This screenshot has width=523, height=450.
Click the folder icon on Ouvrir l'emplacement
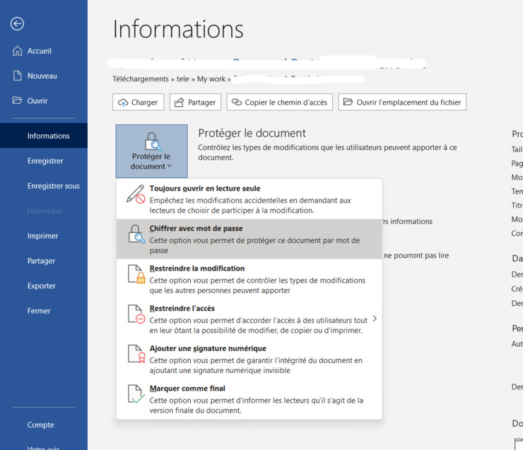(348, 102)
